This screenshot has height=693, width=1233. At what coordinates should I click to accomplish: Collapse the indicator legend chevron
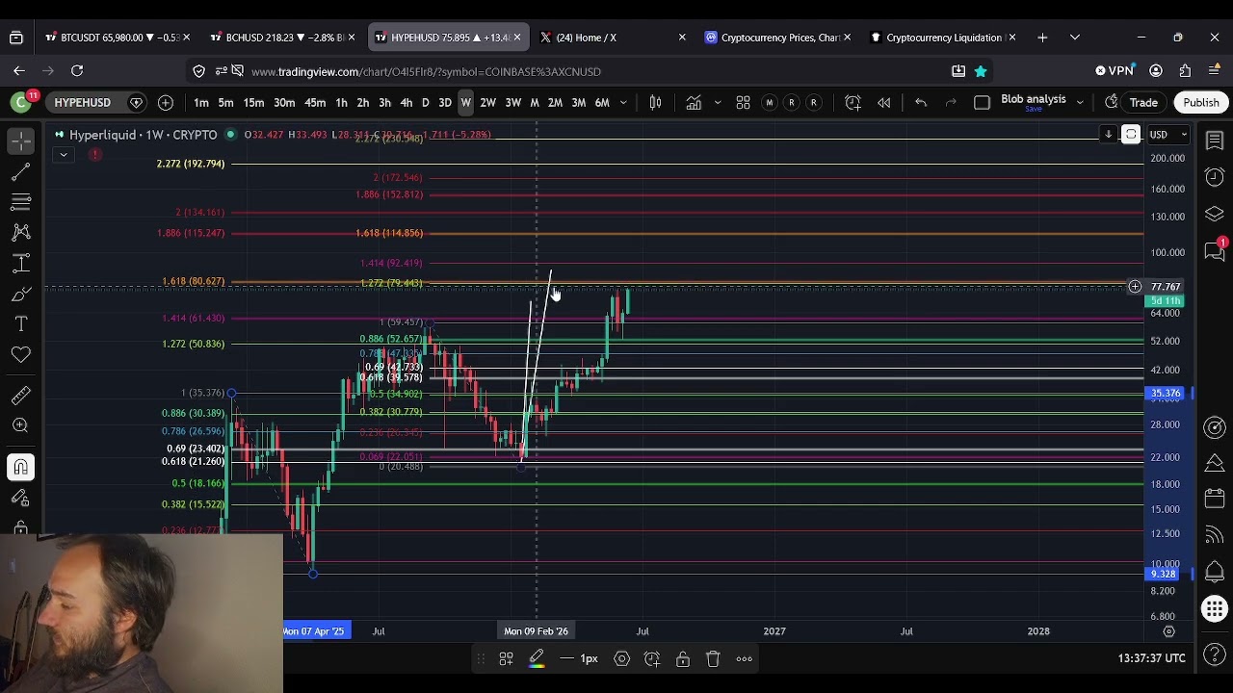[63, 154]
